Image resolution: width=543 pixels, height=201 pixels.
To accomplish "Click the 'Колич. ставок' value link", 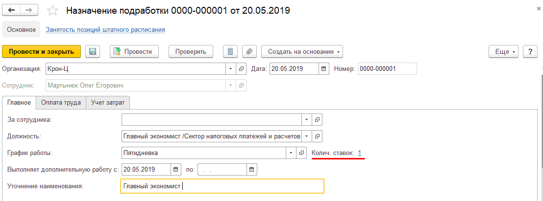I will coord(360,153).
